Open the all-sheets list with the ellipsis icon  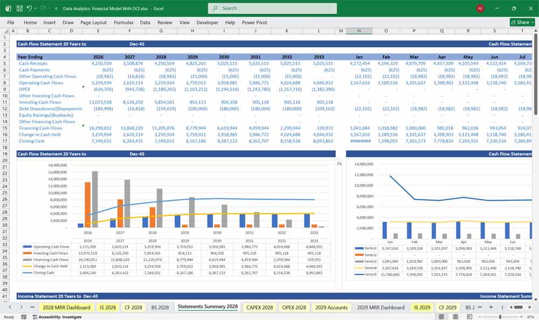pos(32,307)
